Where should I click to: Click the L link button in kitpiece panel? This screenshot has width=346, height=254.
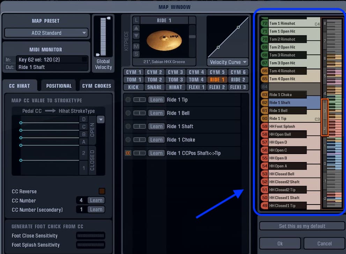[137, 20]
